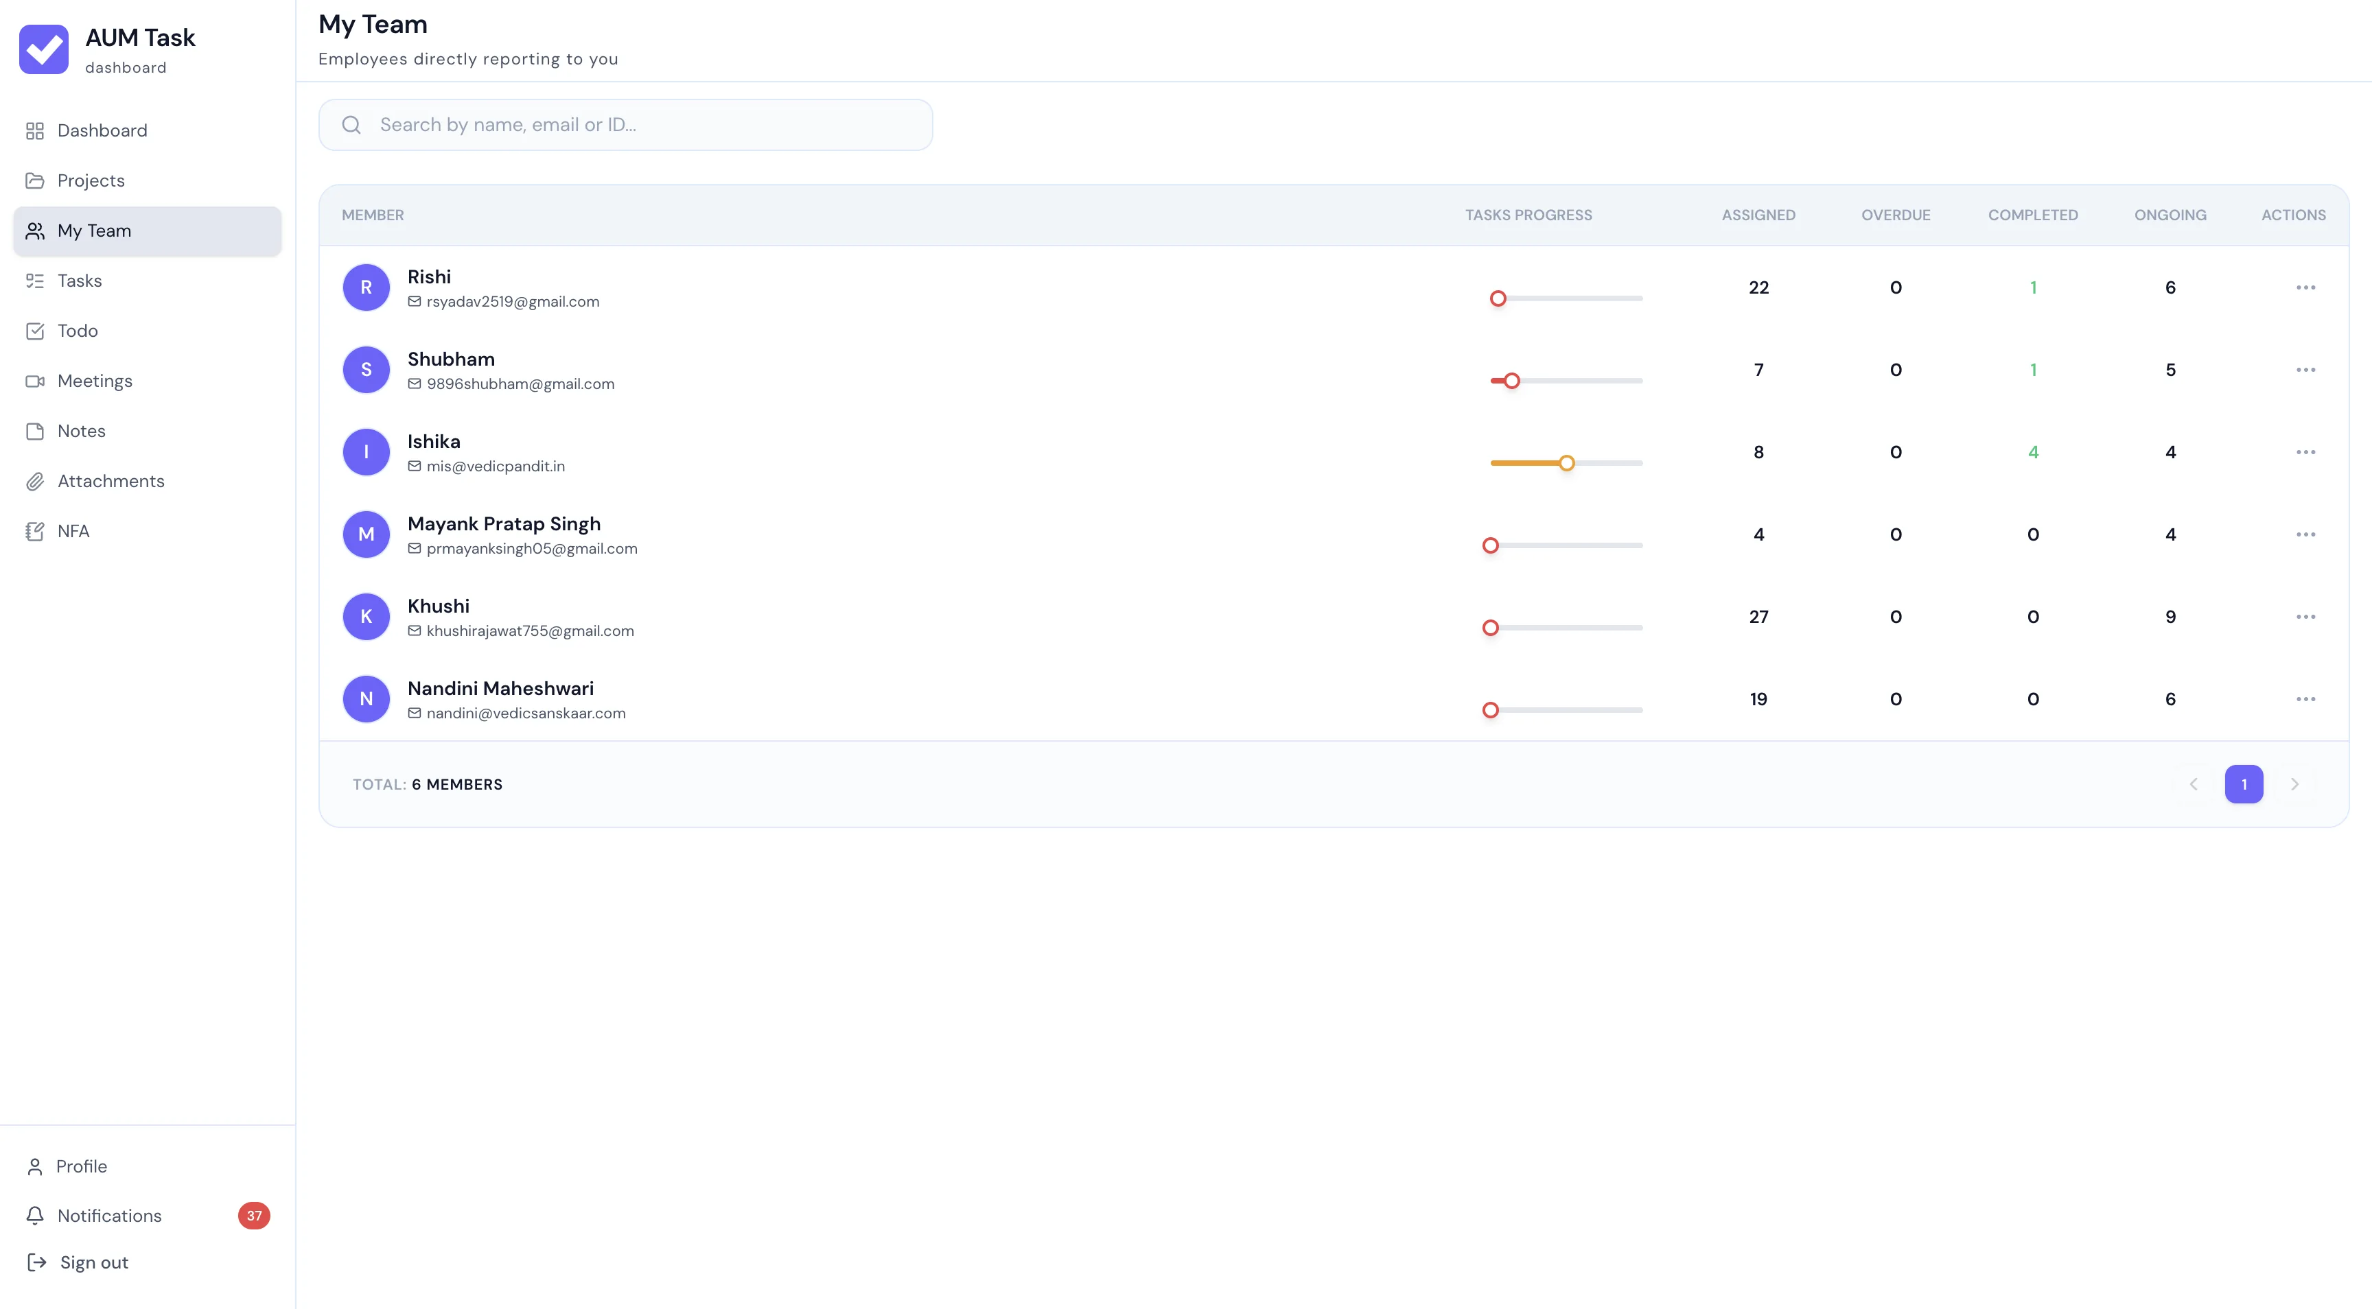Click the search magnifier icon

(351, 125)
